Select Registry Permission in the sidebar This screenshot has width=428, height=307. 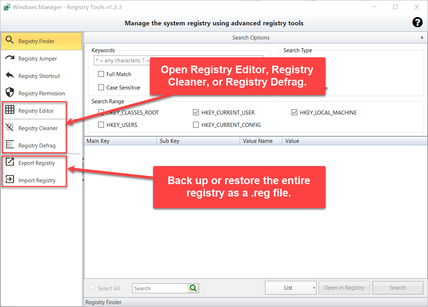click(42, 94)
